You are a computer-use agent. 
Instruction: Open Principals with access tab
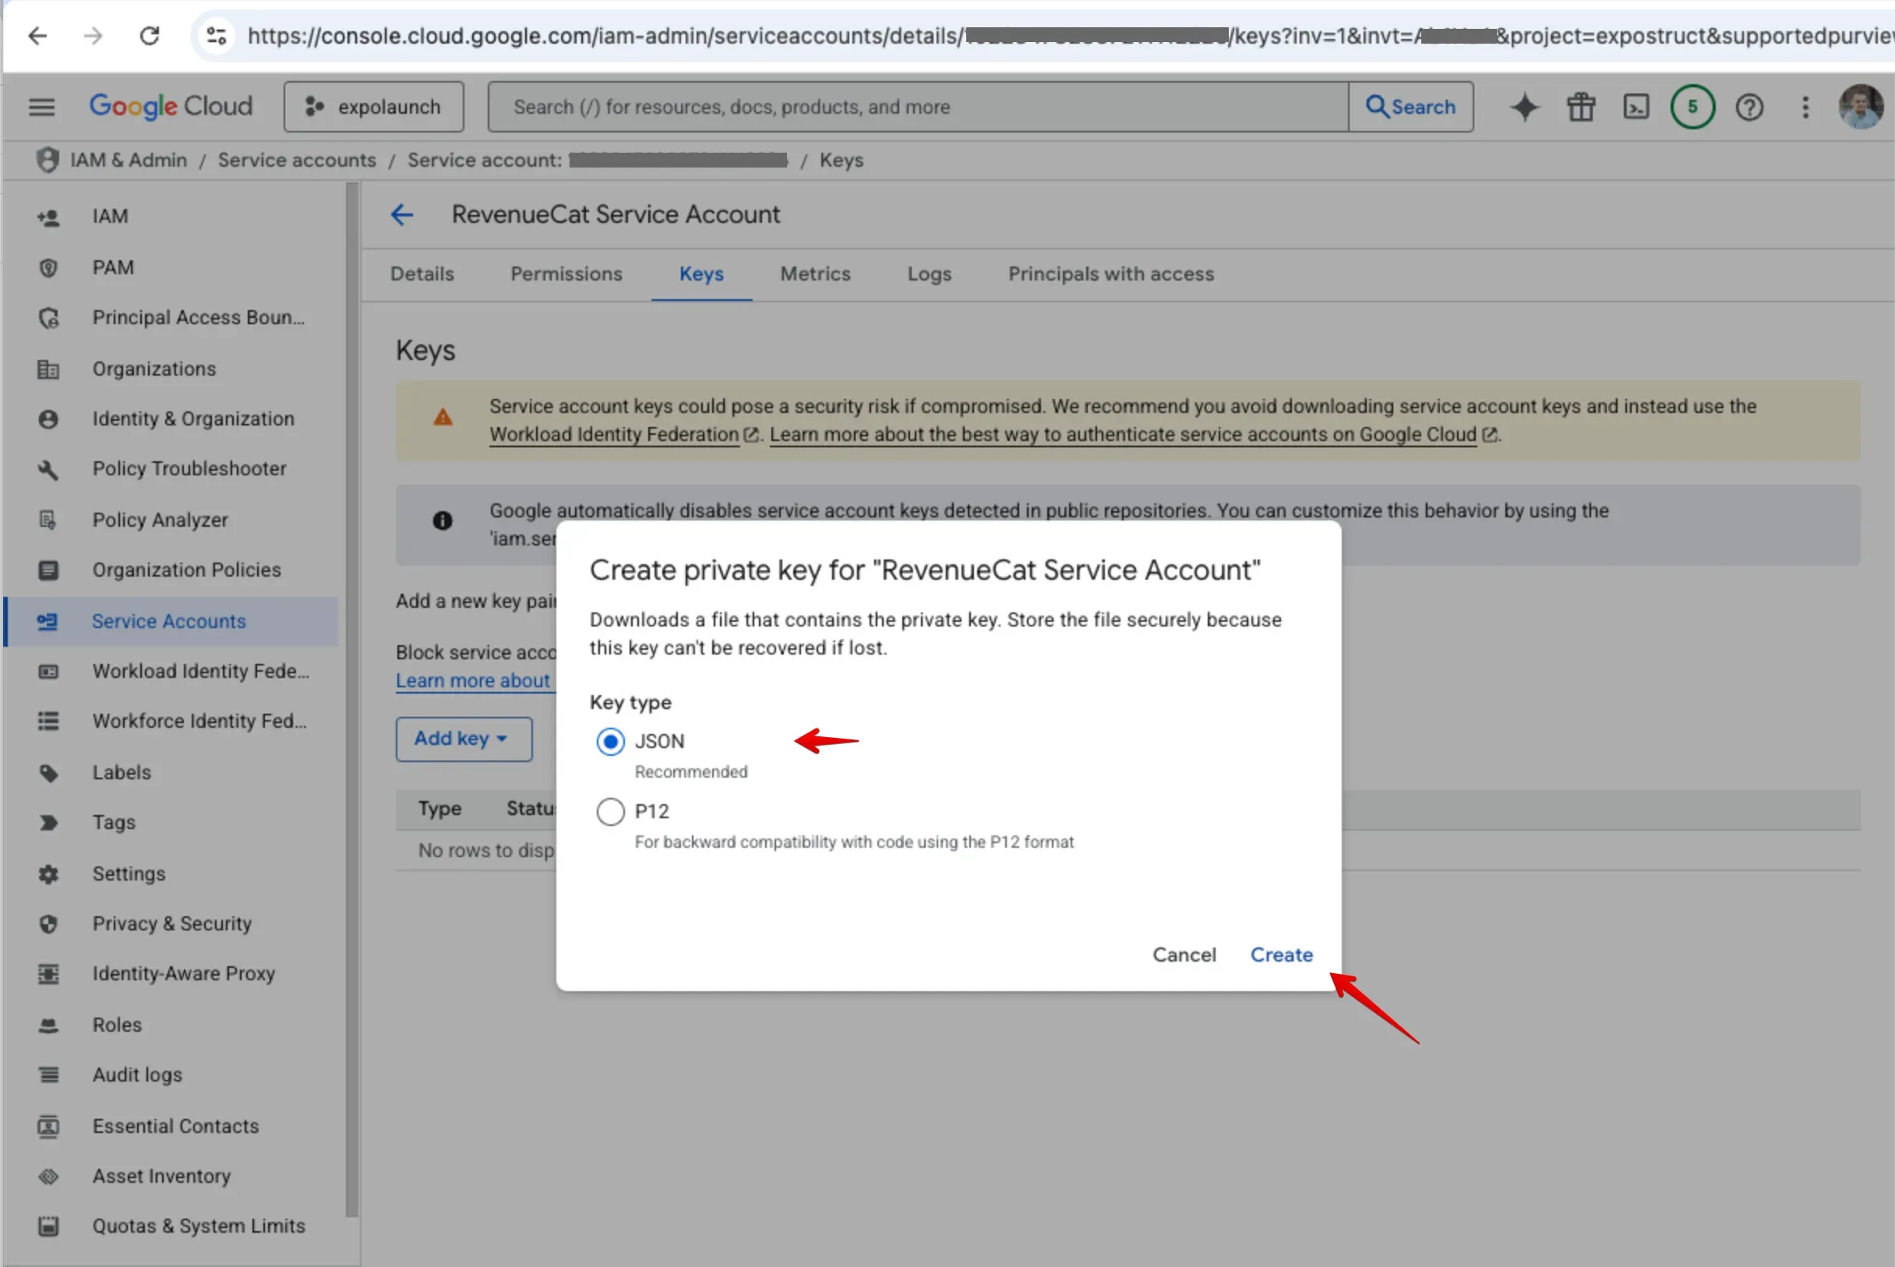tap(1110, 274)
